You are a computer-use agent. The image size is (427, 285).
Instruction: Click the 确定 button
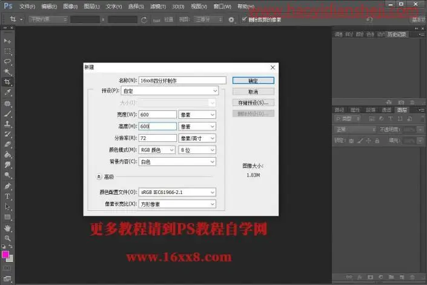253,81
